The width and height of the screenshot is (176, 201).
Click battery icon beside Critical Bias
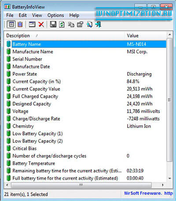[9, 148]
